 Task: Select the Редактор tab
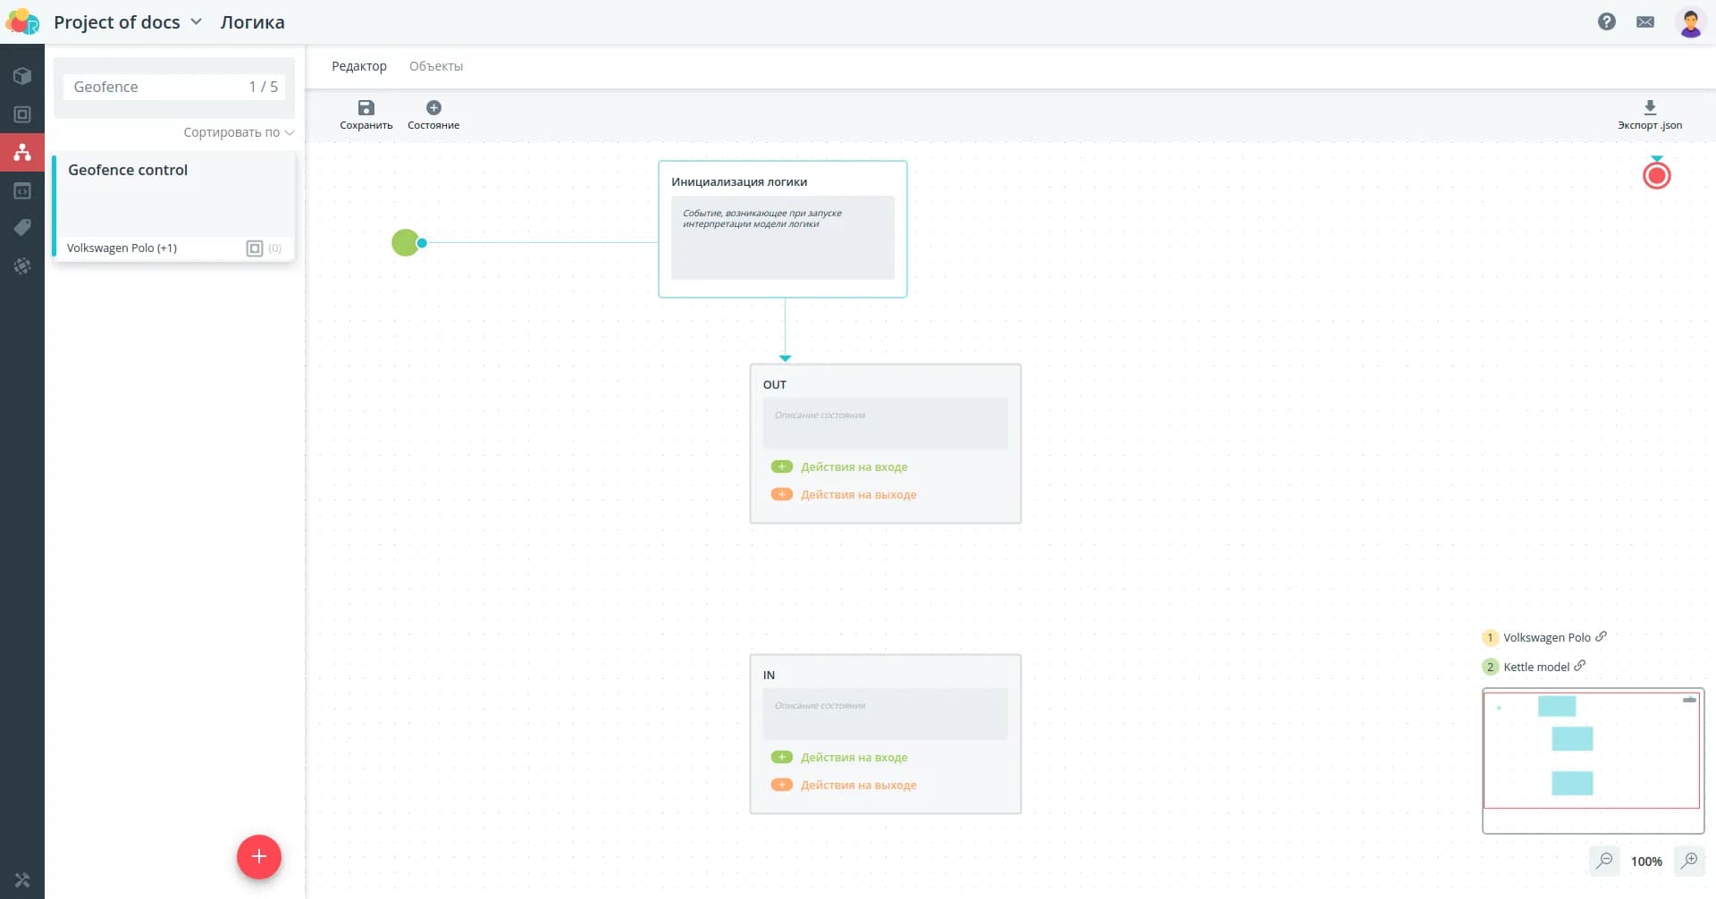(358, 66)
